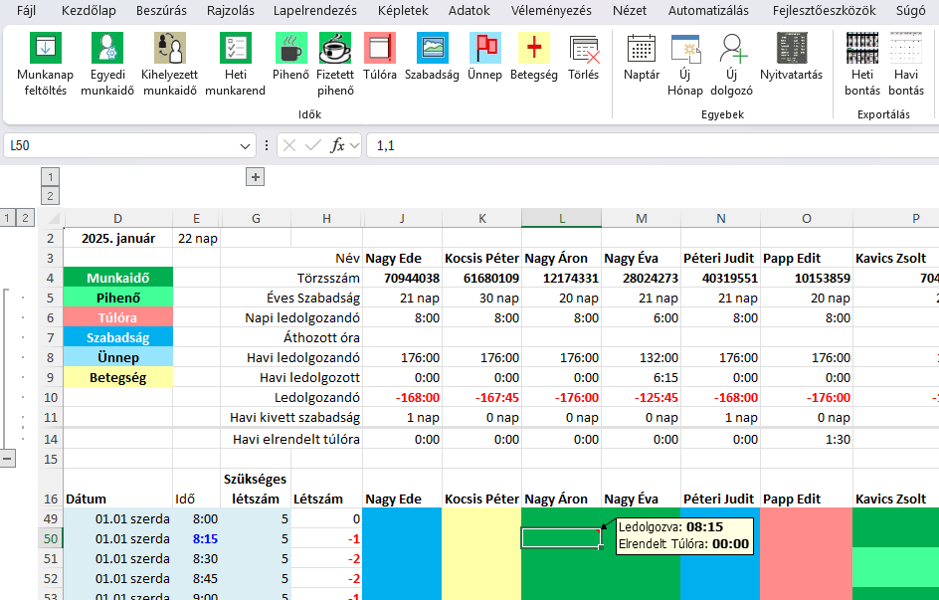Screen dimensions: 939x600
Task: Expand the column group plus button
Action: [255, 177]
